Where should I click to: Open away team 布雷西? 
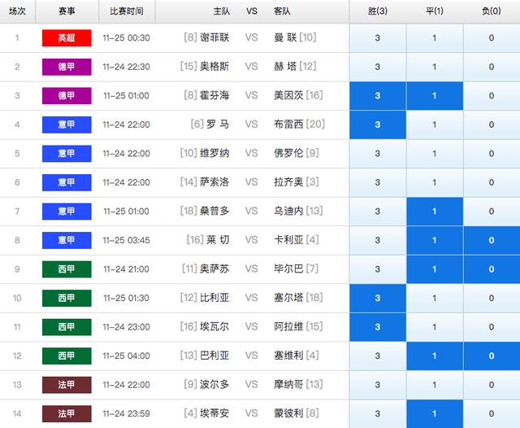(288, 124)
